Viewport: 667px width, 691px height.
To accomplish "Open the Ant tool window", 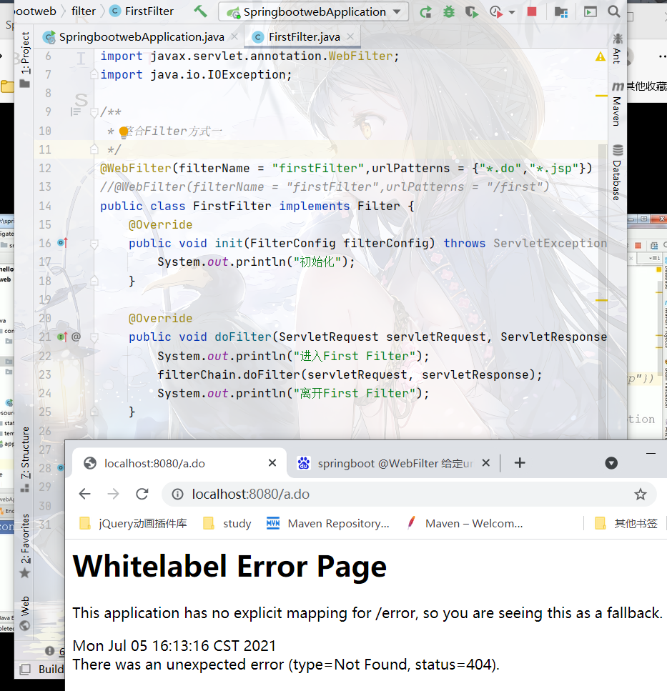I will coord(617,49).
